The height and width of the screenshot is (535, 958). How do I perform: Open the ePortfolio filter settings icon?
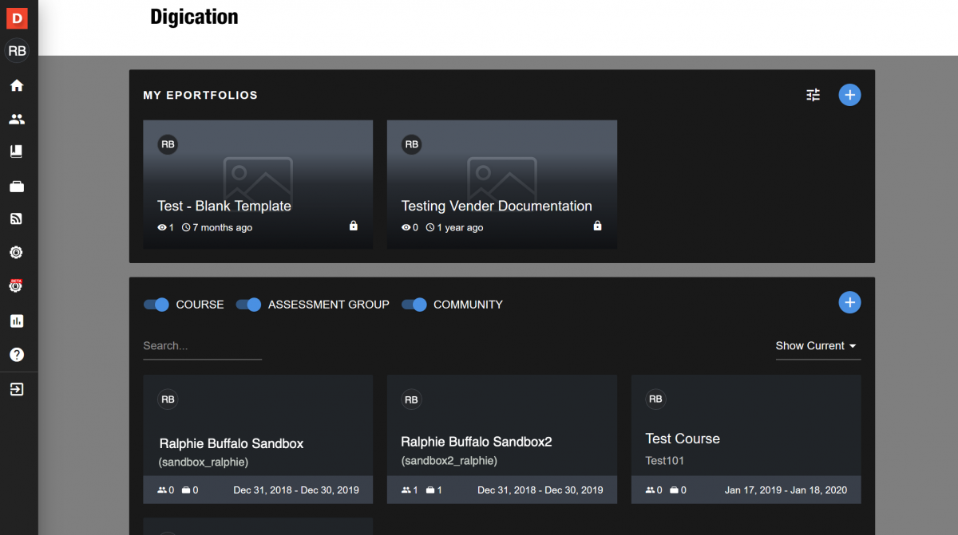813,94
